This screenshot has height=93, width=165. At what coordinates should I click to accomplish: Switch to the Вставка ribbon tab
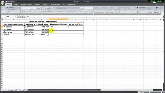[x=16, y=5]
